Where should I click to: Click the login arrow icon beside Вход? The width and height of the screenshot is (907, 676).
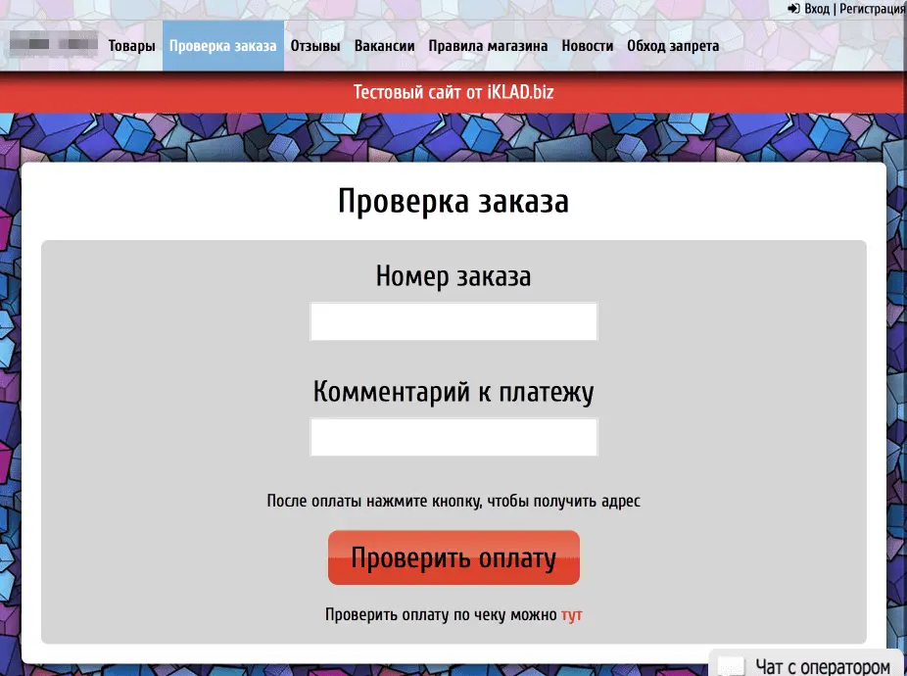click(x=793, y=9)
